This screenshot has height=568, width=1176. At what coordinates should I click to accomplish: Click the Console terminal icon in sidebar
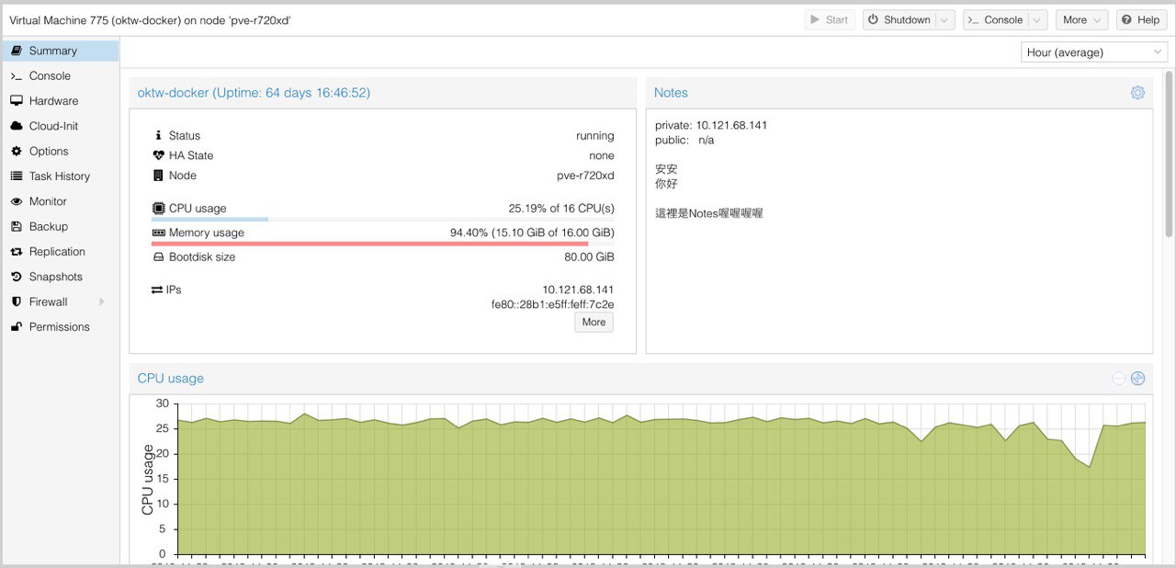click(17, 76)
